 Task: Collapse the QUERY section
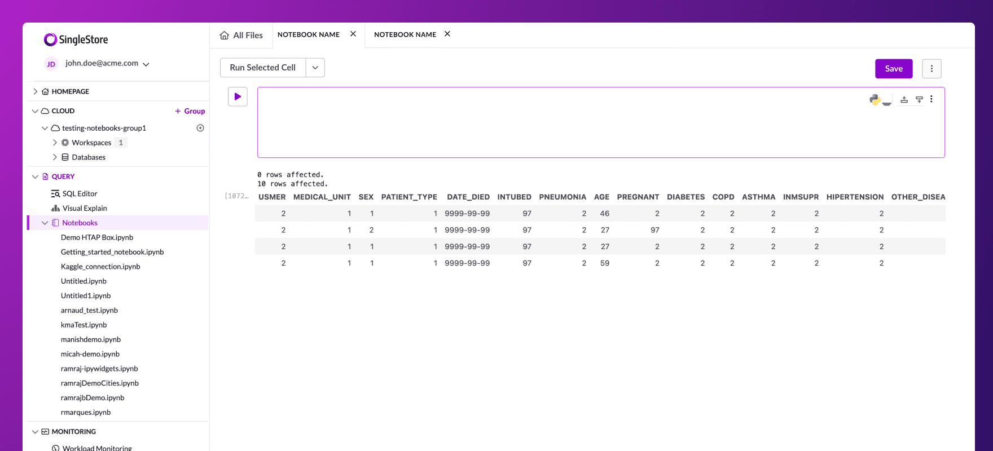35,176
